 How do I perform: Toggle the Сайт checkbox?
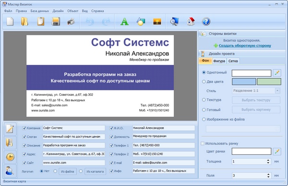(x=24, y=163)
